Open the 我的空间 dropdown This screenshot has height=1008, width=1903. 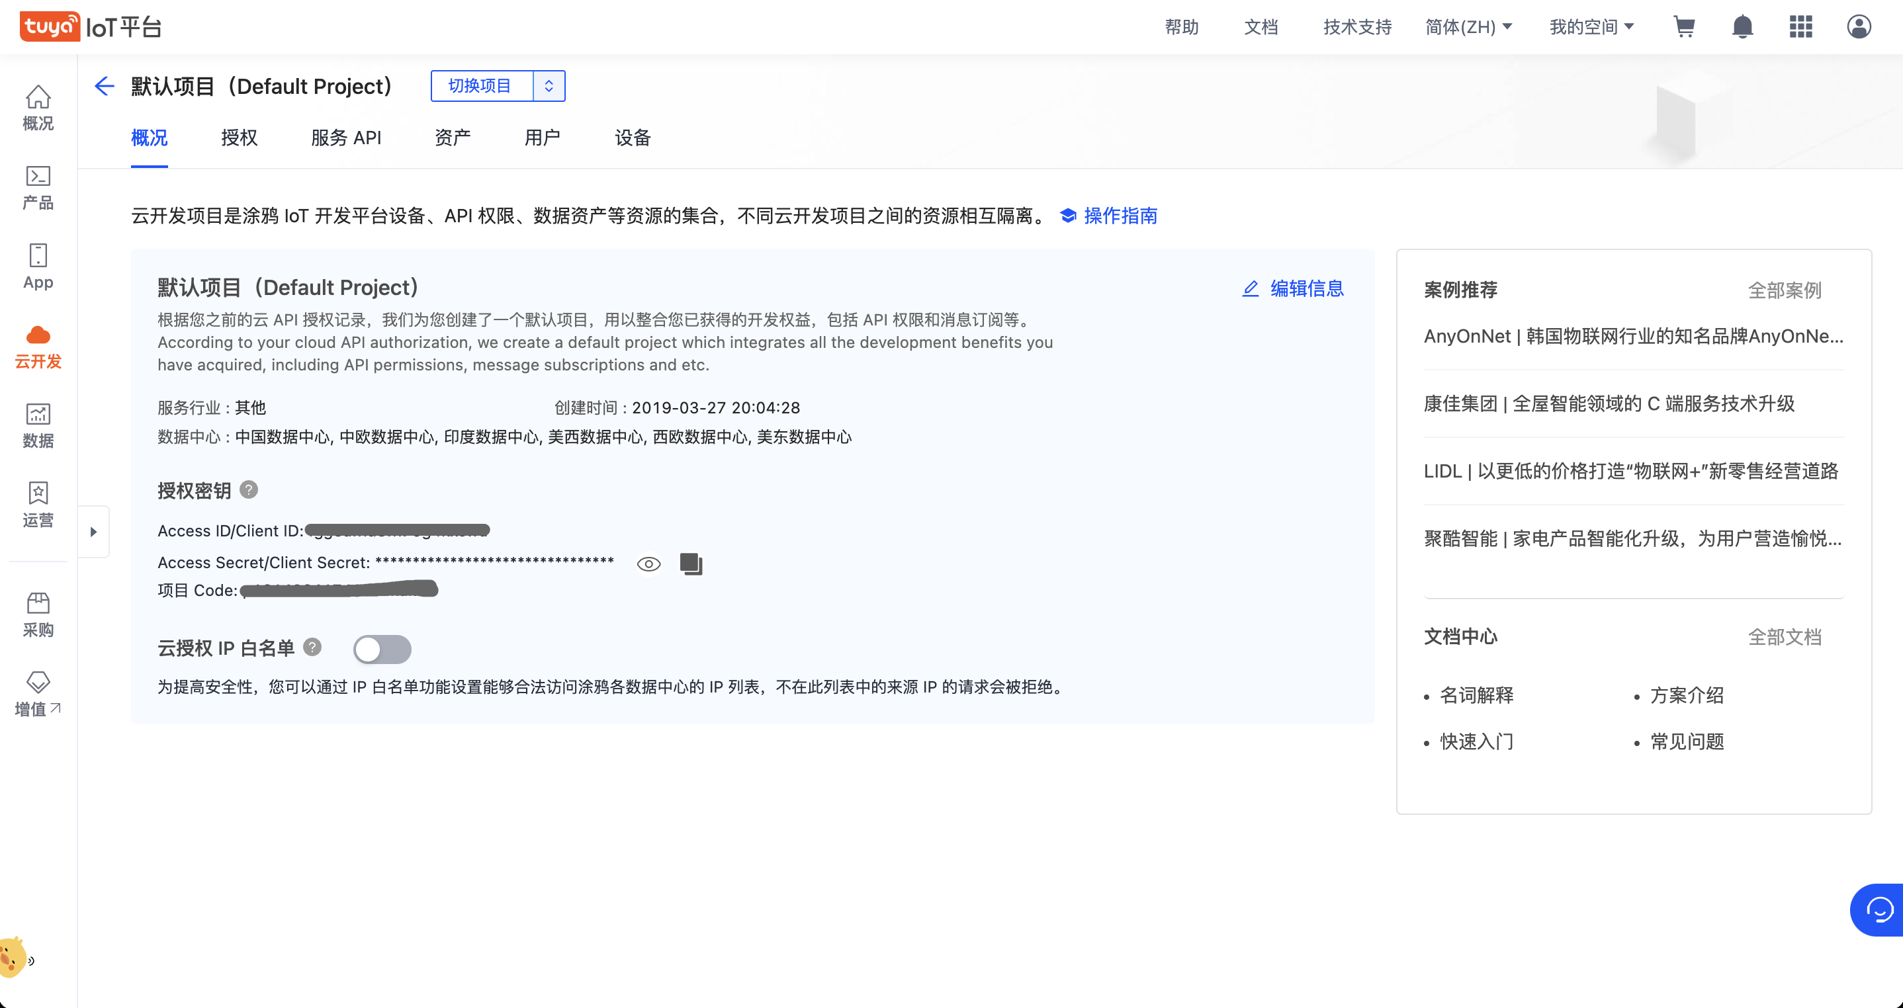[x=1591, y=26]
